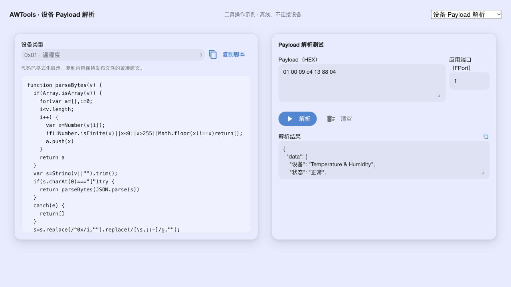Viewport: 511px width, 287px height.
Task: Run the 解析 parse button
Action: [x=297, y=119]
